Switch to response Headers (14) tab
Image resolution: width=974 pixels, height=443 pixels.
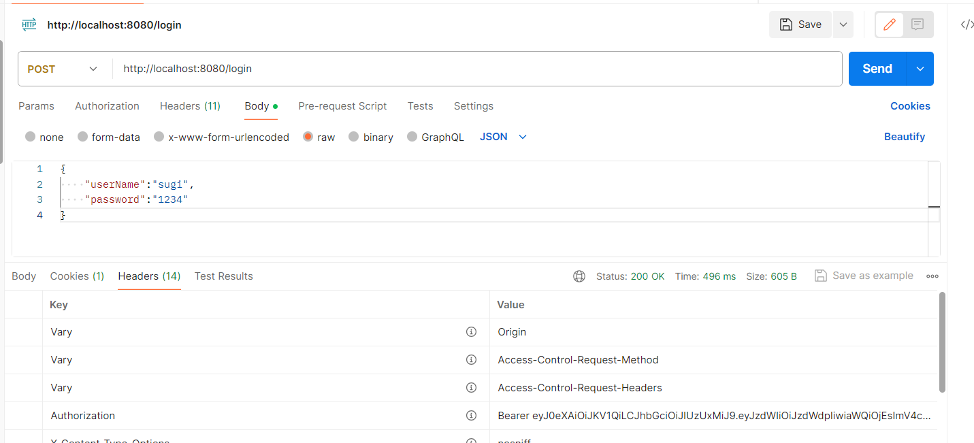pyautogui.click(x=149, y=276)
